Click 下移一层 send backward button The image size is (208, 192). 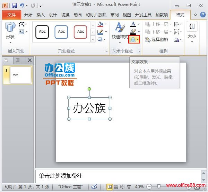pyautogui.click(x=157, y=32)
